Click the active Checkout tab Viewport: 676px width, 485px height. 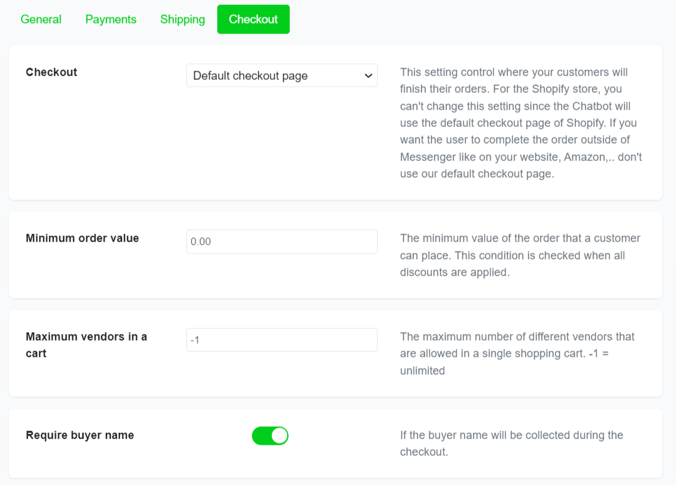coord(253,19)
